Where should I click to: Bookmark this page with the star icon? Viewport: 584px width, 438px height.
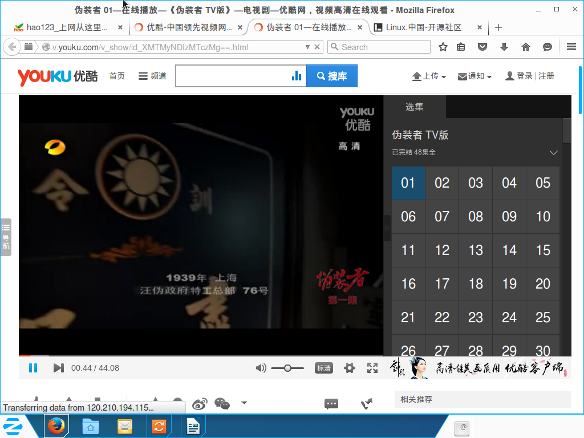click(443, 47)
